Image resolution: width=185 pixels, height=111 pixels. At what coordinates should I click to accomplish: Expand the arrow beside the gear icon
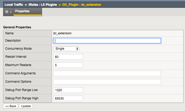point(11,12)
